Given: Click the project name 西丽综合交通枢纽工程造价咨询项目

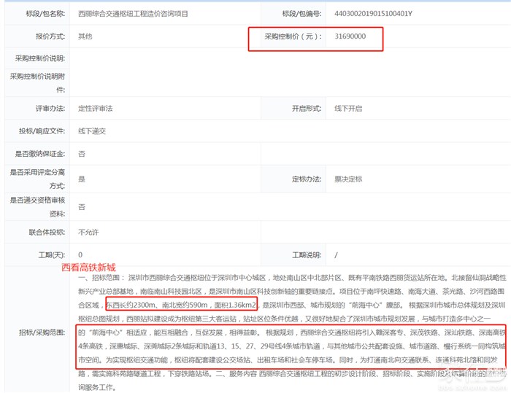Looking at the screenshot, I should pyautogui.click(x=134, y=14).
